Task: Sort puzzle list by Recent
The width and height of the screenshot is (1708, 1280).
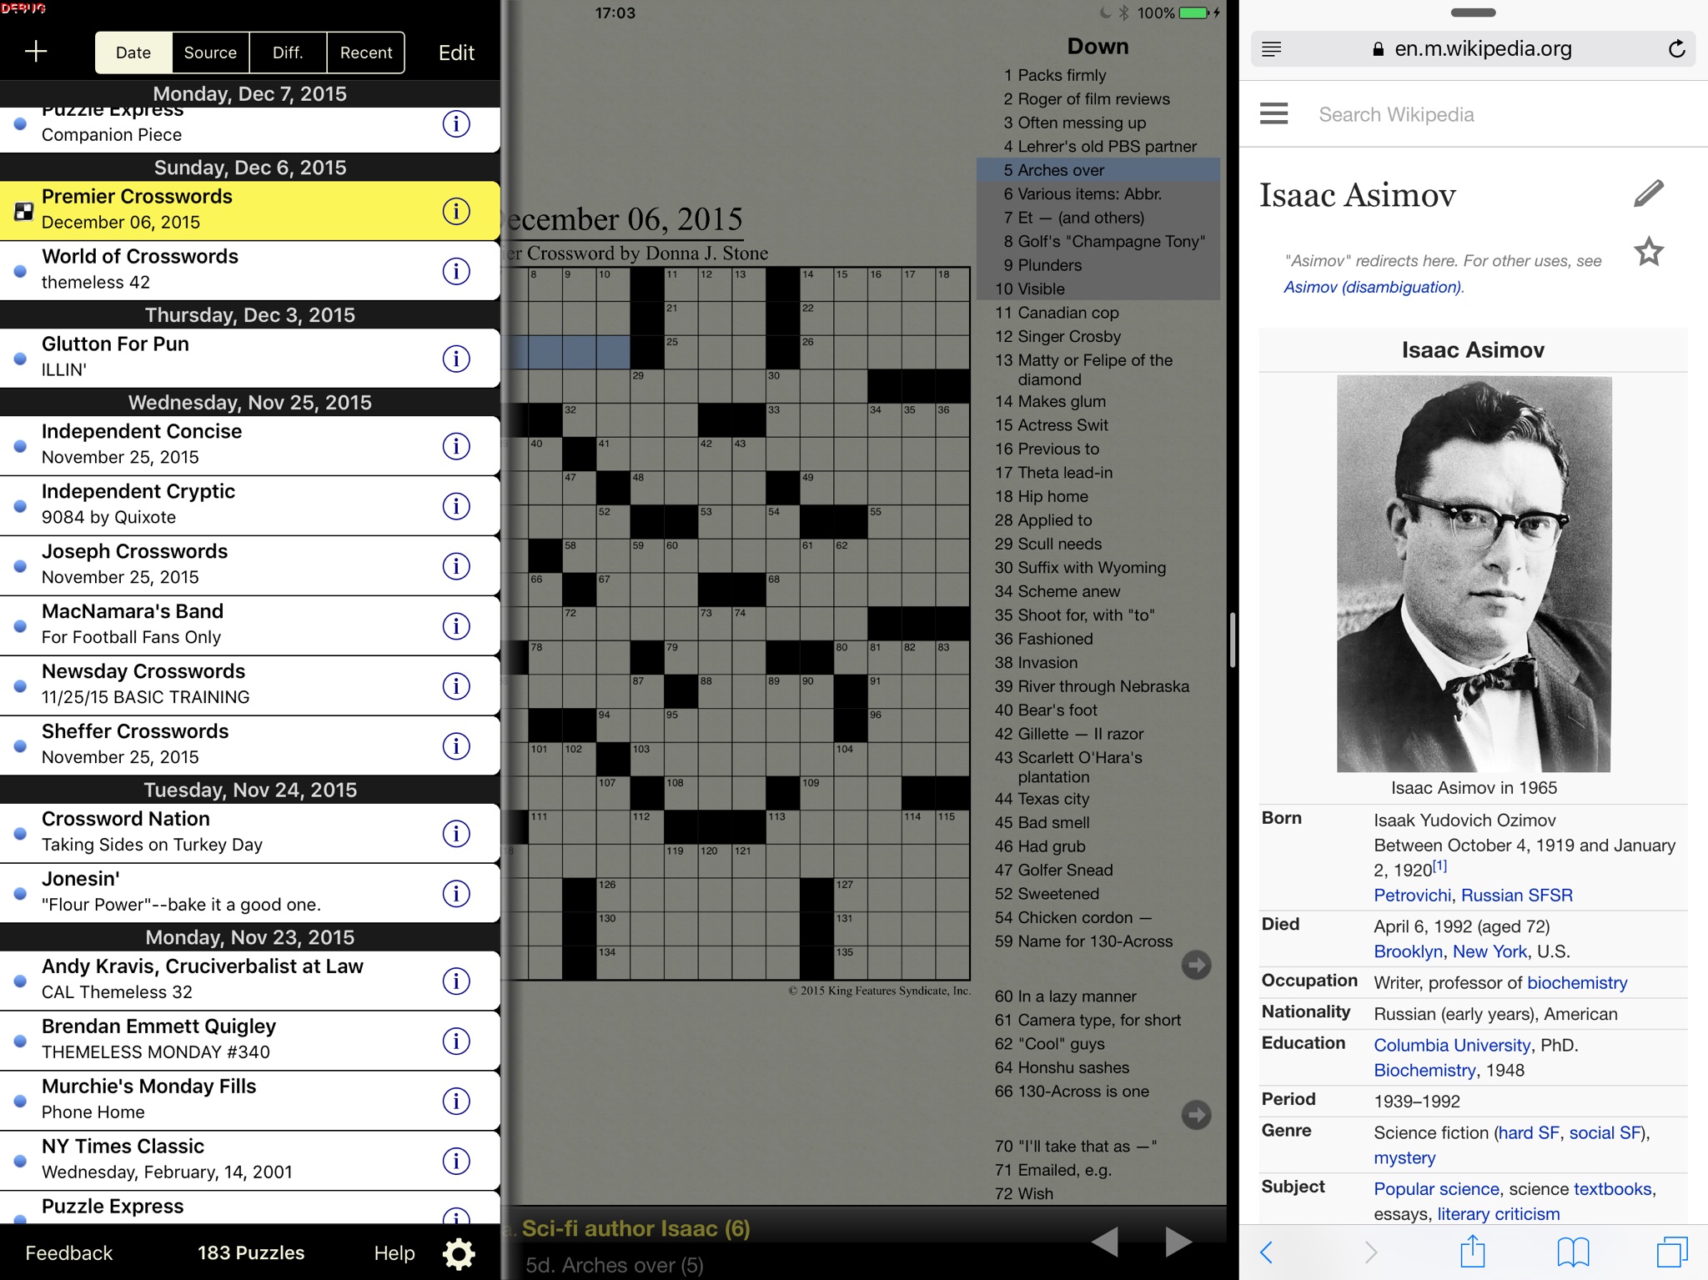Action: tap(366, 53)
